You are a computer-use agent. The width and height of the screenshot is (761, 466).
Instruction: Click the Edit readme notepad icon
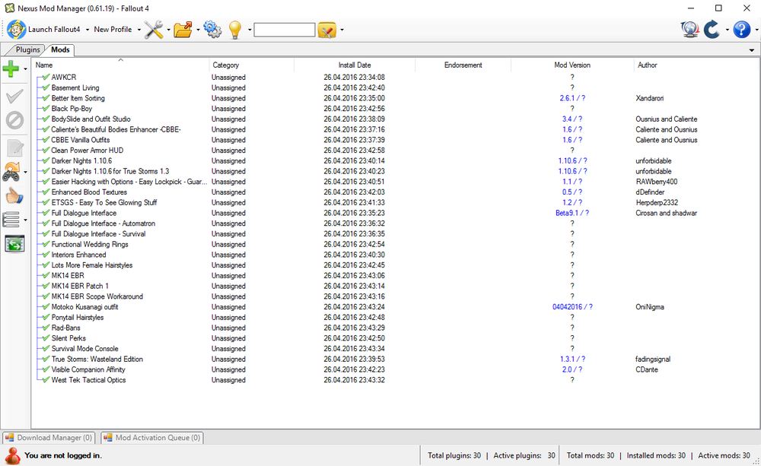click(x=14, y=148)
